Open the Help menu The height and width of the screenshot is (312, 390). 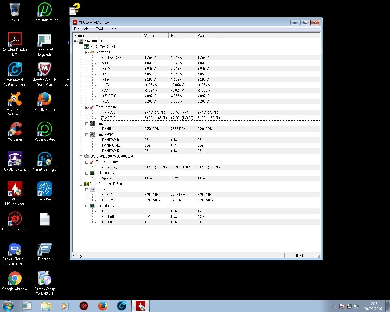pyautogui.click(x=112, y=29)
